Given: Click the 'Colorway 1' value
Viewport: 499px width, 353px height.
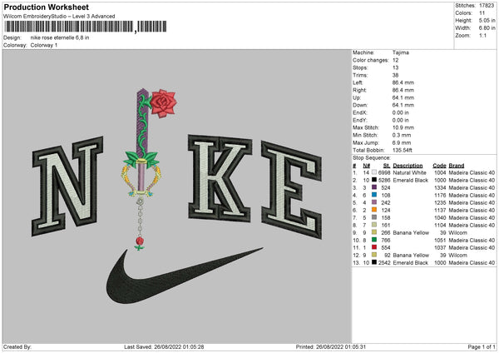Looking at the screenshot, I should tap(44, 45).
